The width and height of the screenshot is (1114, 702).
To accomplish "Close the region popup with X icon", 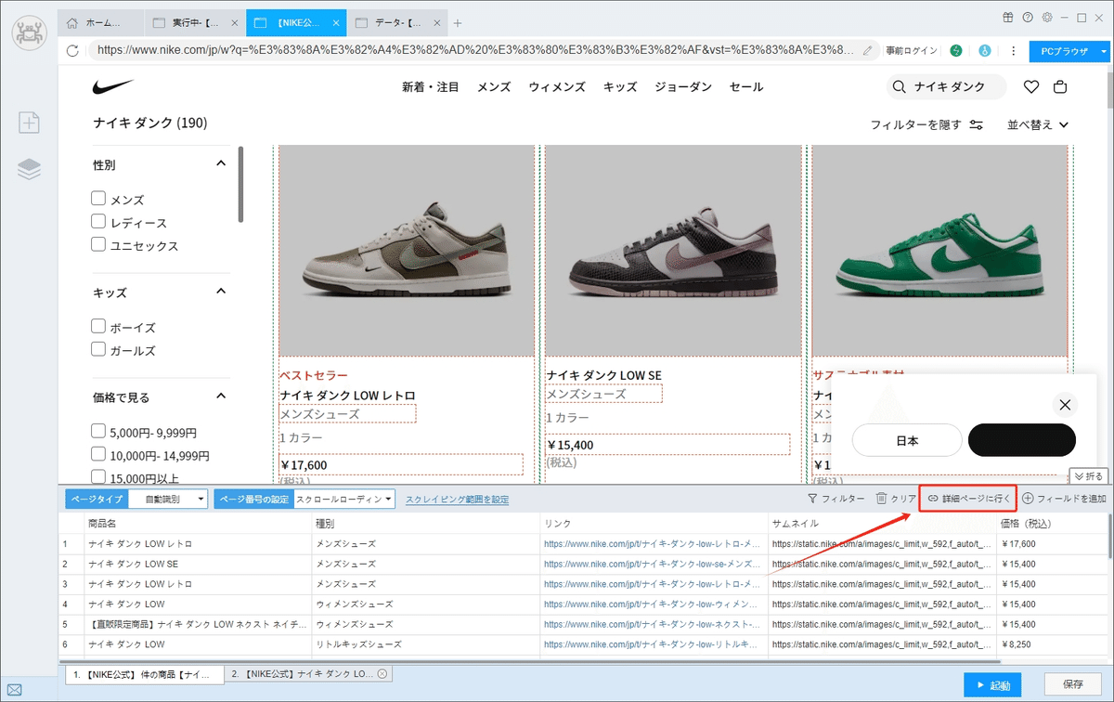I will click(x=1065, y=405).
